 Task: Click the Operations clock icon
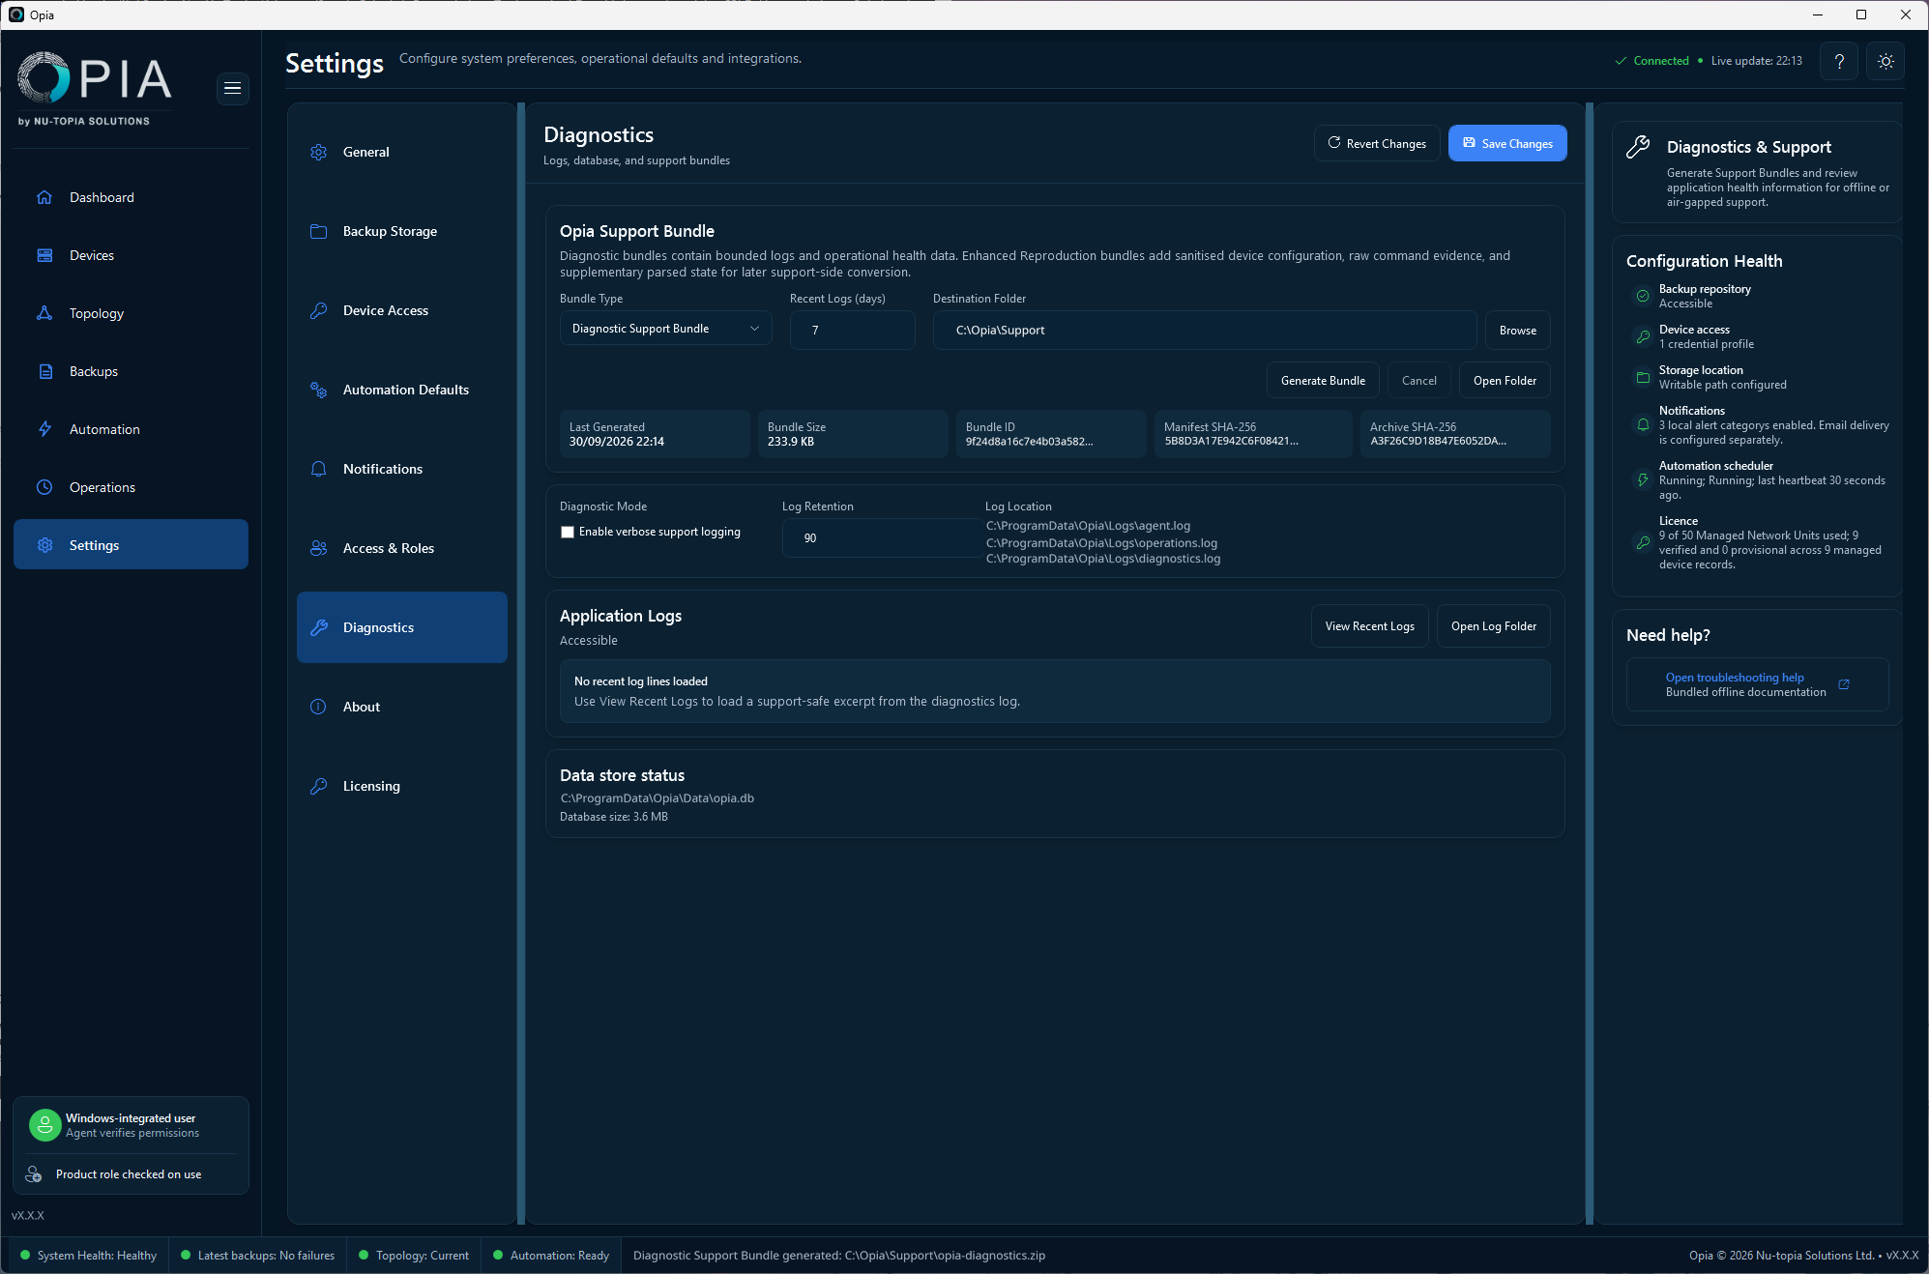point(44,487)
